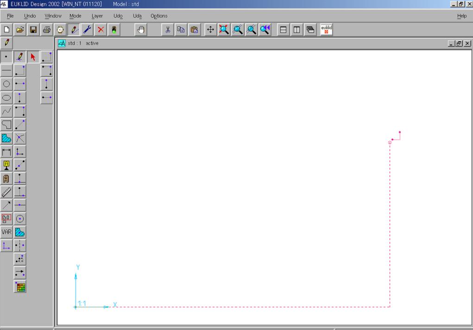Click the euklid logo button
473x330 pixels.
click(x=327, y=30)
